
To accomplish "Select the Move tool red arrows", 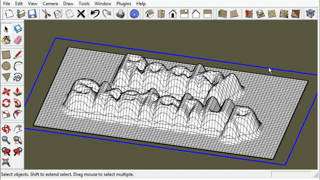I will (x=6, y=92).
